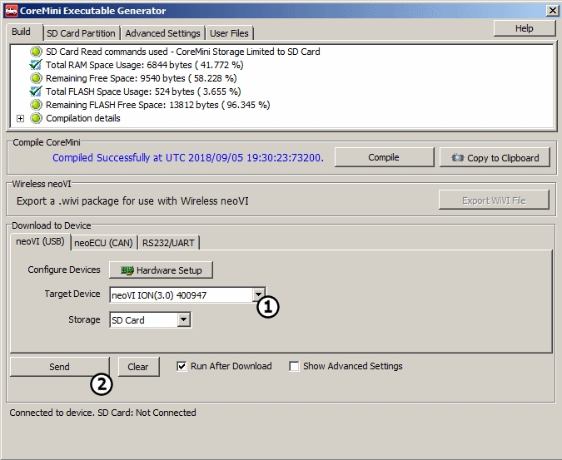The image size is (562, 460).
Task: Click checkmark icon next to Total RAM Space Usage
Action: click(36, 65)
